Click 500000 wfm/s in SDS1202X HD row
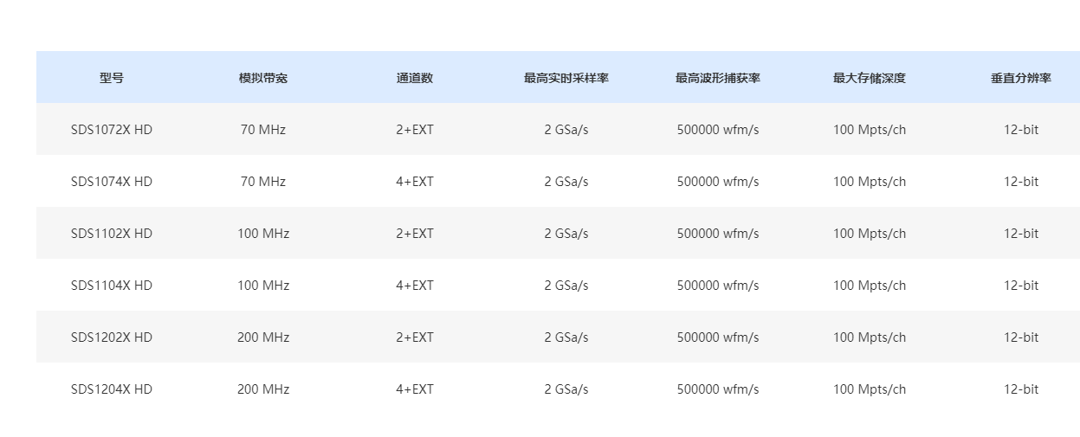The width and height of the screenshot is (1080, 437). click(x=718, y=337)
